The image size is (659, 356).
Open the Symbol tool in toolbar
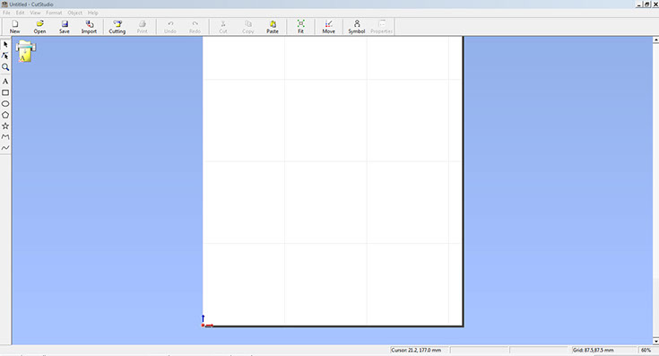(x=357, y=27)
